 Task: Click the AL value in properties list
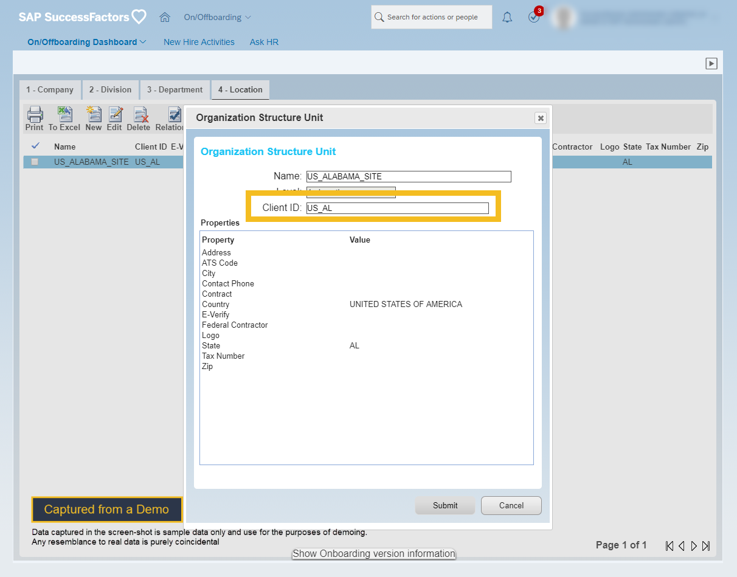tap(355, 345)
